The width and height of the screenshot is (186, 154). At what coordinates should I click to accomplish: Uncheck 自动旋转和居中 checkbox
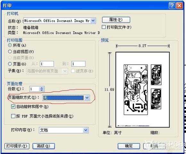pyautogui.click(x=13, y=107)
